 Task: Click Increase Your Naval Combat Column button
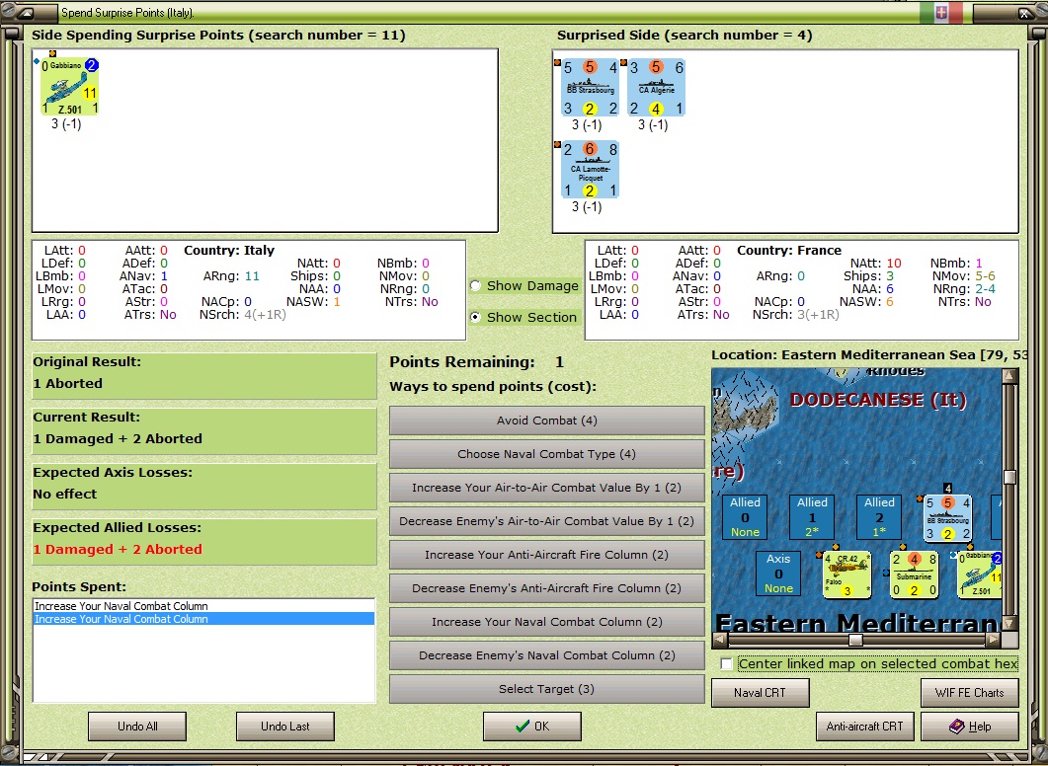(547, 622)
